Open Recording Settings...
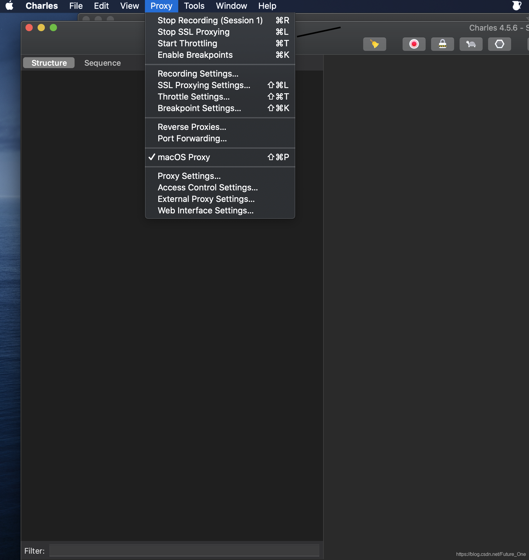Viewport: 529px width, 560px height. pos(220,74)
